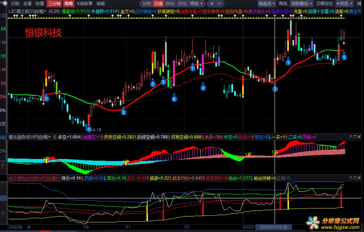Click the 卖出=6.18 value
364x232 pixels.
tap(117, 178)
